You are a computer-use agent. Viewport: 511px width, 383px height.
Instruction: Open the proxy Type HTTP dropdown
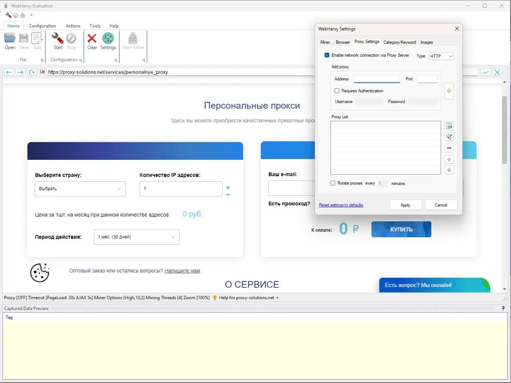click(x=441, y=56)
